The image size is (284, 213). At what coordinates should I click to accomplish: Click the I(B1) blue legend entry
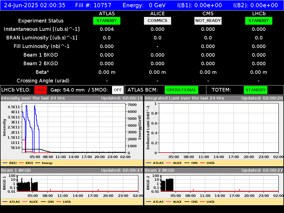pos(10,163)
